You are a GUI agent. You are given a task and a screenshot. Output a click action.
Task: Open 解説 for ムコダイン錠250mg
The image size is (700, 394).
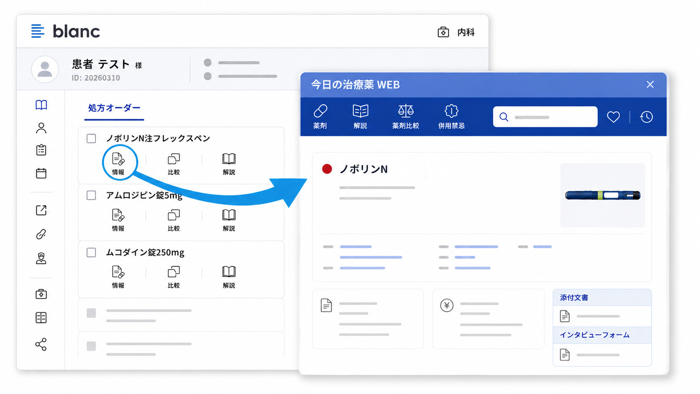coord(229,277)
